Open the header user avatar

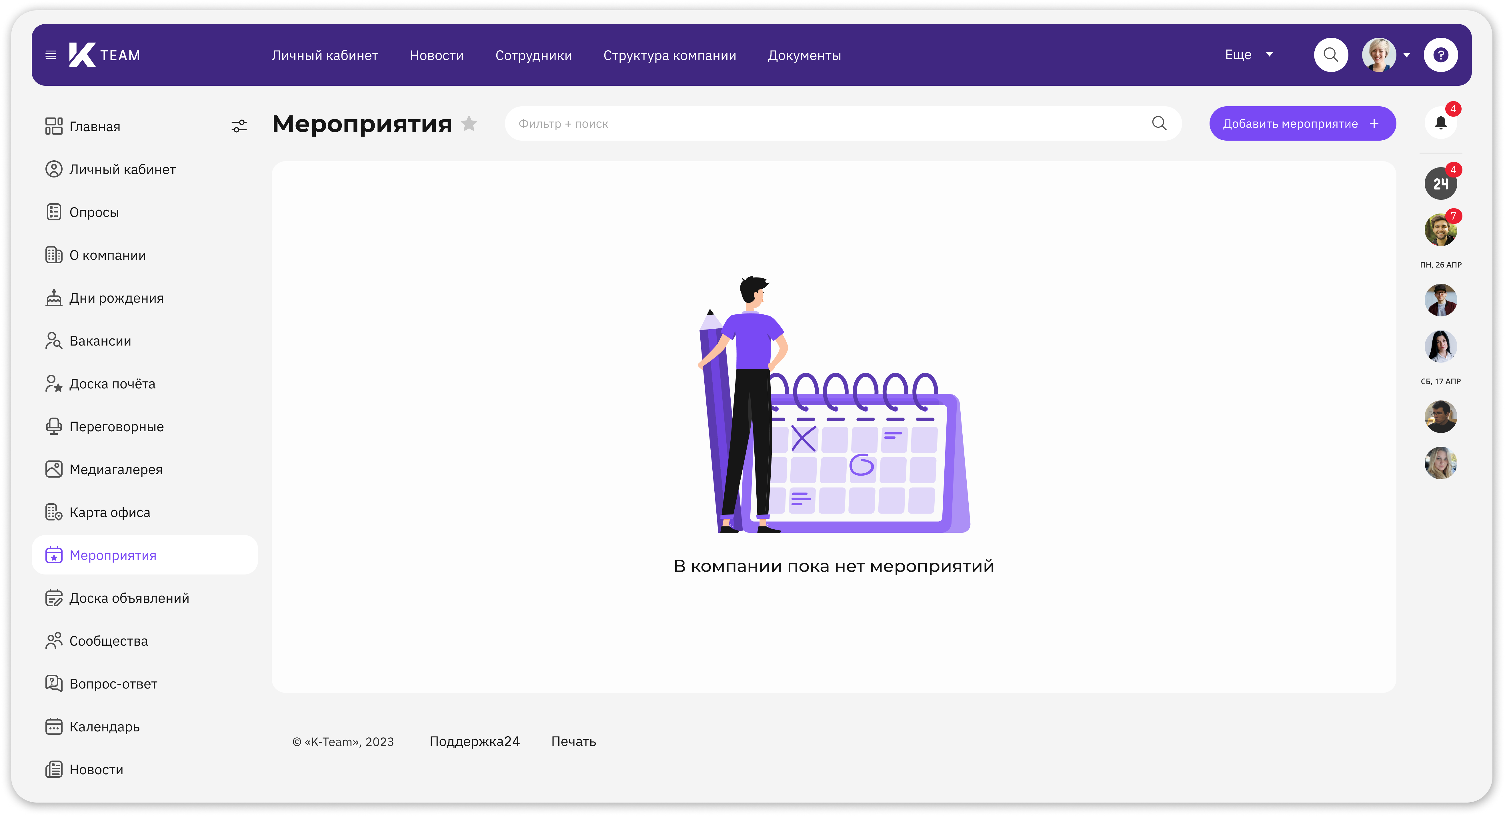pos(1379,55)
